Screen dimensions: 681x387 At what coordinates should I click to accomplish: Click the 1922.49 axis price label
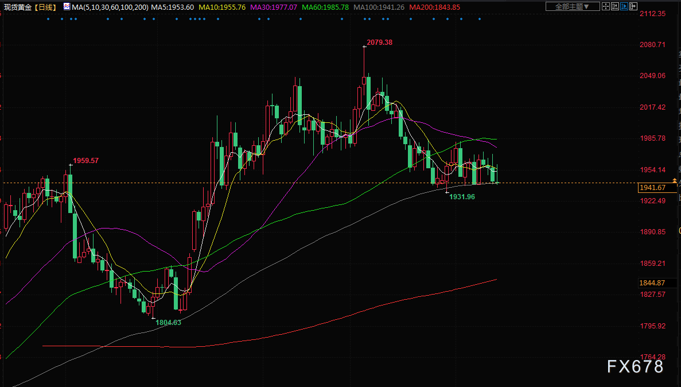(652, 200)
